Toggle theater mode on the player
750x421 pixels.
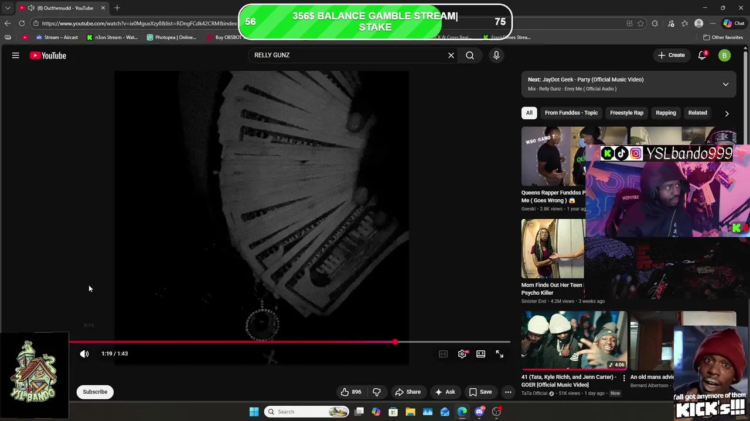pos(480,354)
